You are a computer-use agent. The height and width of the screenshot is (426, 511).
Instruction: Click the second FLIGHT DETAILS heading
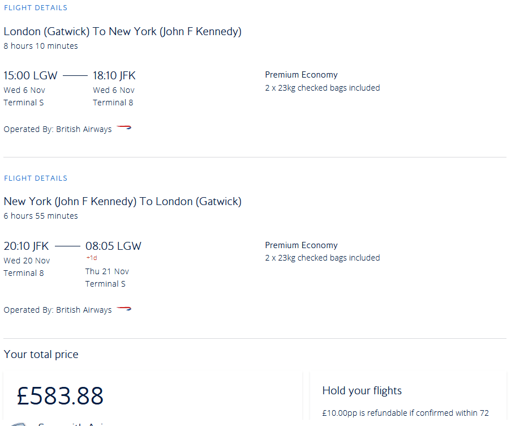pos(36,178)
